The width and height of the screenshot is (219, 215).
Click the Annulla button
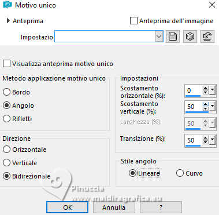[x=114, y=207]
